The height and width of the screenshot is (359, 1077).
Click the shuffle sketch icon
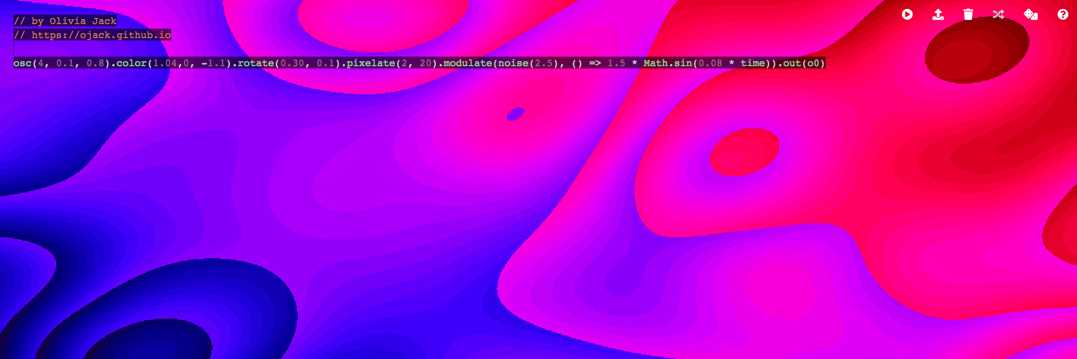[998, 15]
